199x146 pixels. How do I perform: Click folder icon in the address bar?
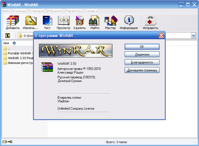click(x=20, y=36)
